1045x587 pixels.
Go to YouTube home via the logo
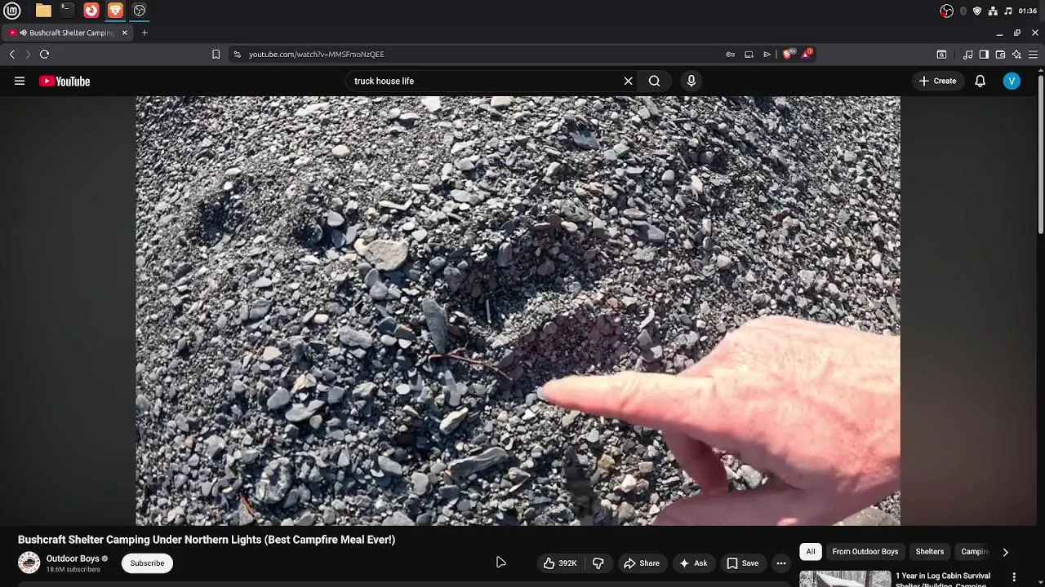(64, 81)
